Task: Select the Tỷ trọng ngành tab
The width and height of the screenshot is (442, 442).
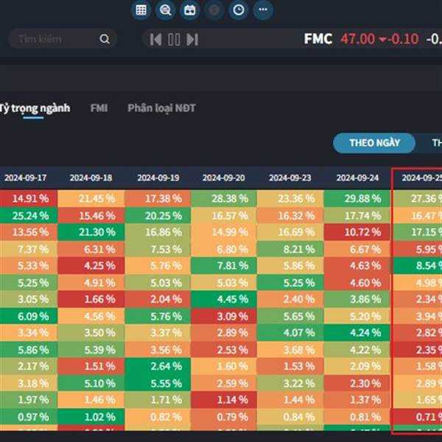Action: tap(35, 108)
